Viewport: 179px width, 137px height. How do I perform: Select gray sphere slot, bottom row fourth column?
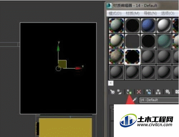point(164,72)
